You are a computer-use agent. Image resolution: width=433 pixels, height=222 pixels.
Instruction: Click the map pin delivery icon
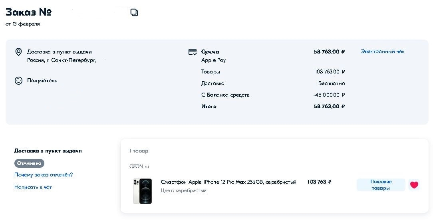(x=18, y=52)
